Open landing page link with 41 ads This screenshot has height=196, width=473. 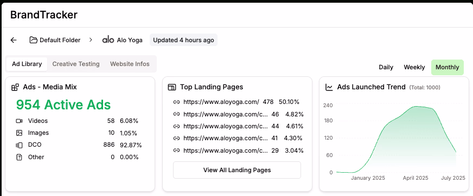pyautogui.click(x=225, y=138)
